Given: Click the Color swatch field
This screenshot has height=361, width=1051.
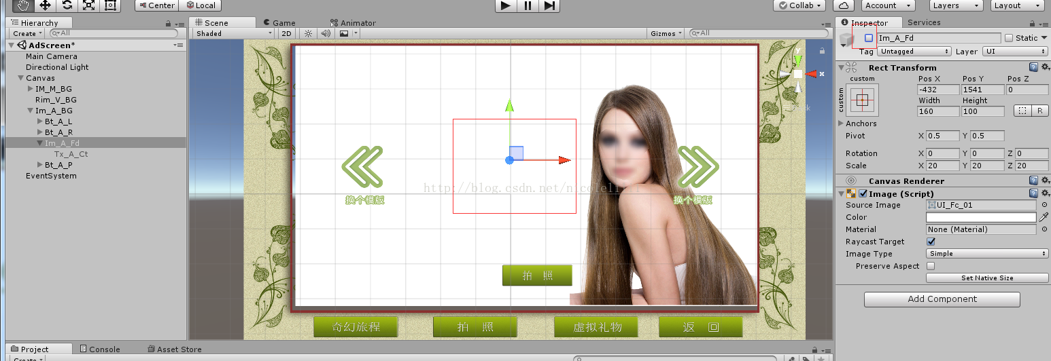Looking at the screenshot, I should 981,217.
